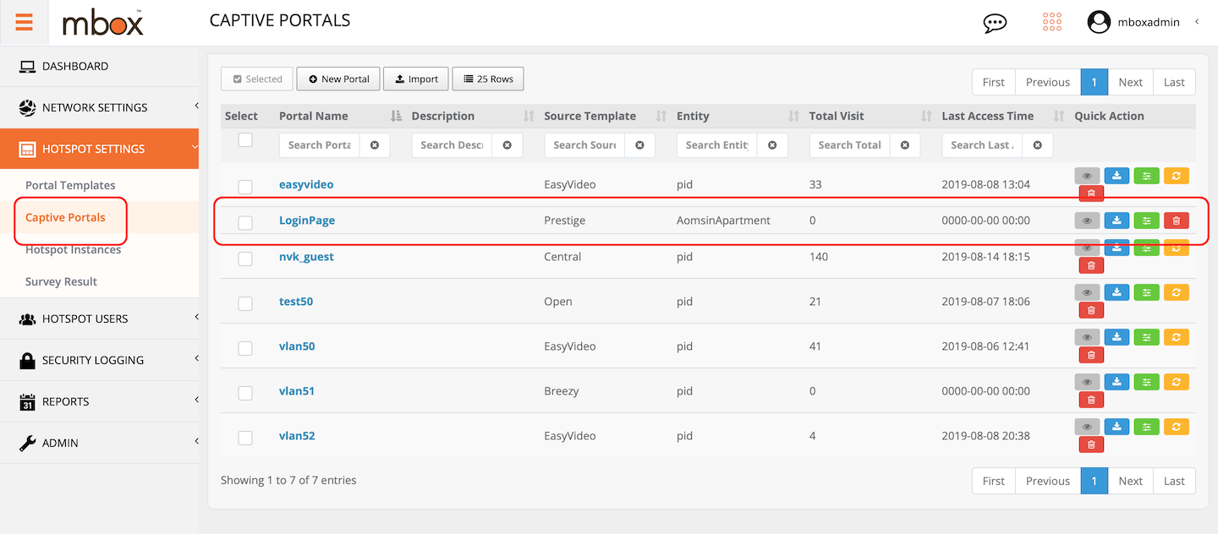Open settings sliders for vlan52 portal
The width and height of the screenshot is (1218, 534).
coord(1146,427)
